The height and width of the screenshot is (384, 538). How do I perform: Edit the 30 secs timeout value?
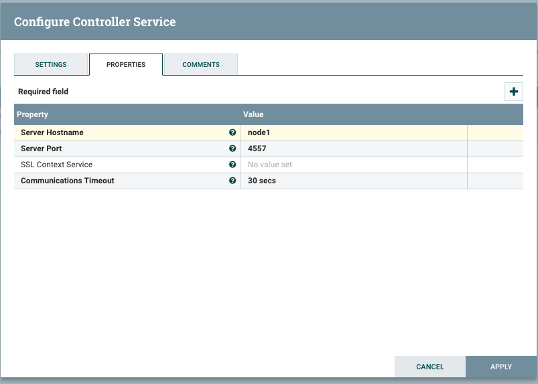(262, 181)
